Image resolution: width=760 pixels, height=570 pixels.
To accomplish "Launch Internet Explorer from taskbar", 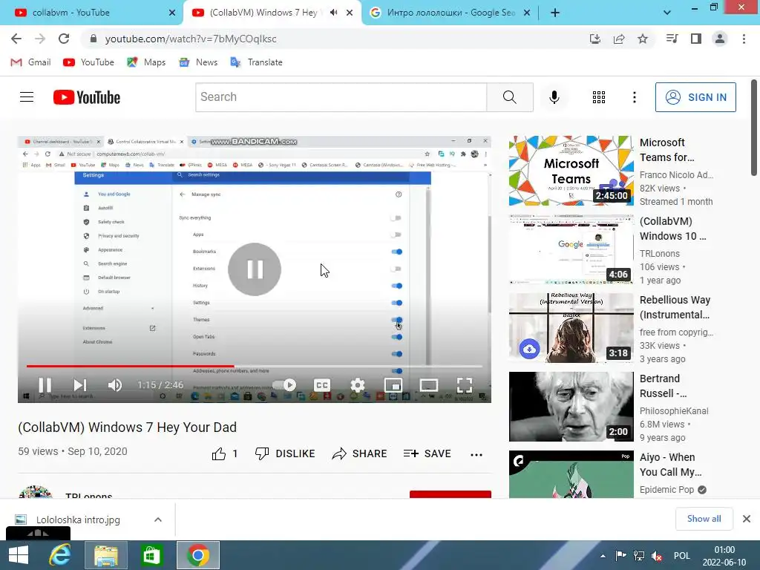I will [x=61, y=555].
